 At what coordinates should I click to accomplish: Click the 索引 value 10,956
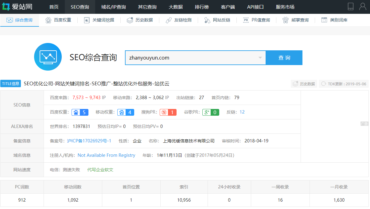click(x=184, y=200)
